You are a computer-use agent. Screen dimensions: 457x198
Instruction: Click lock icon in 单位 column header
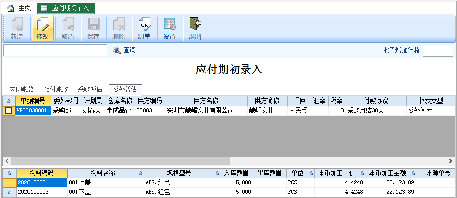pyautogui.click(x=312, y=173)
